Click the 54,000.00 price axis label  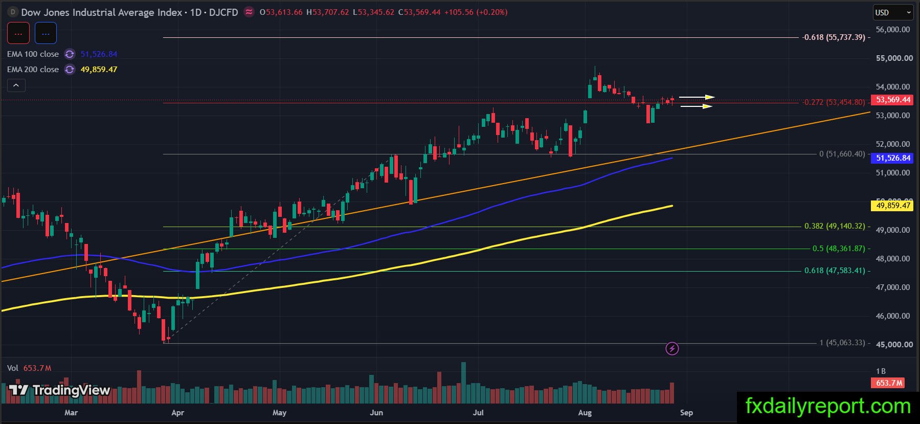click(893, 87)
